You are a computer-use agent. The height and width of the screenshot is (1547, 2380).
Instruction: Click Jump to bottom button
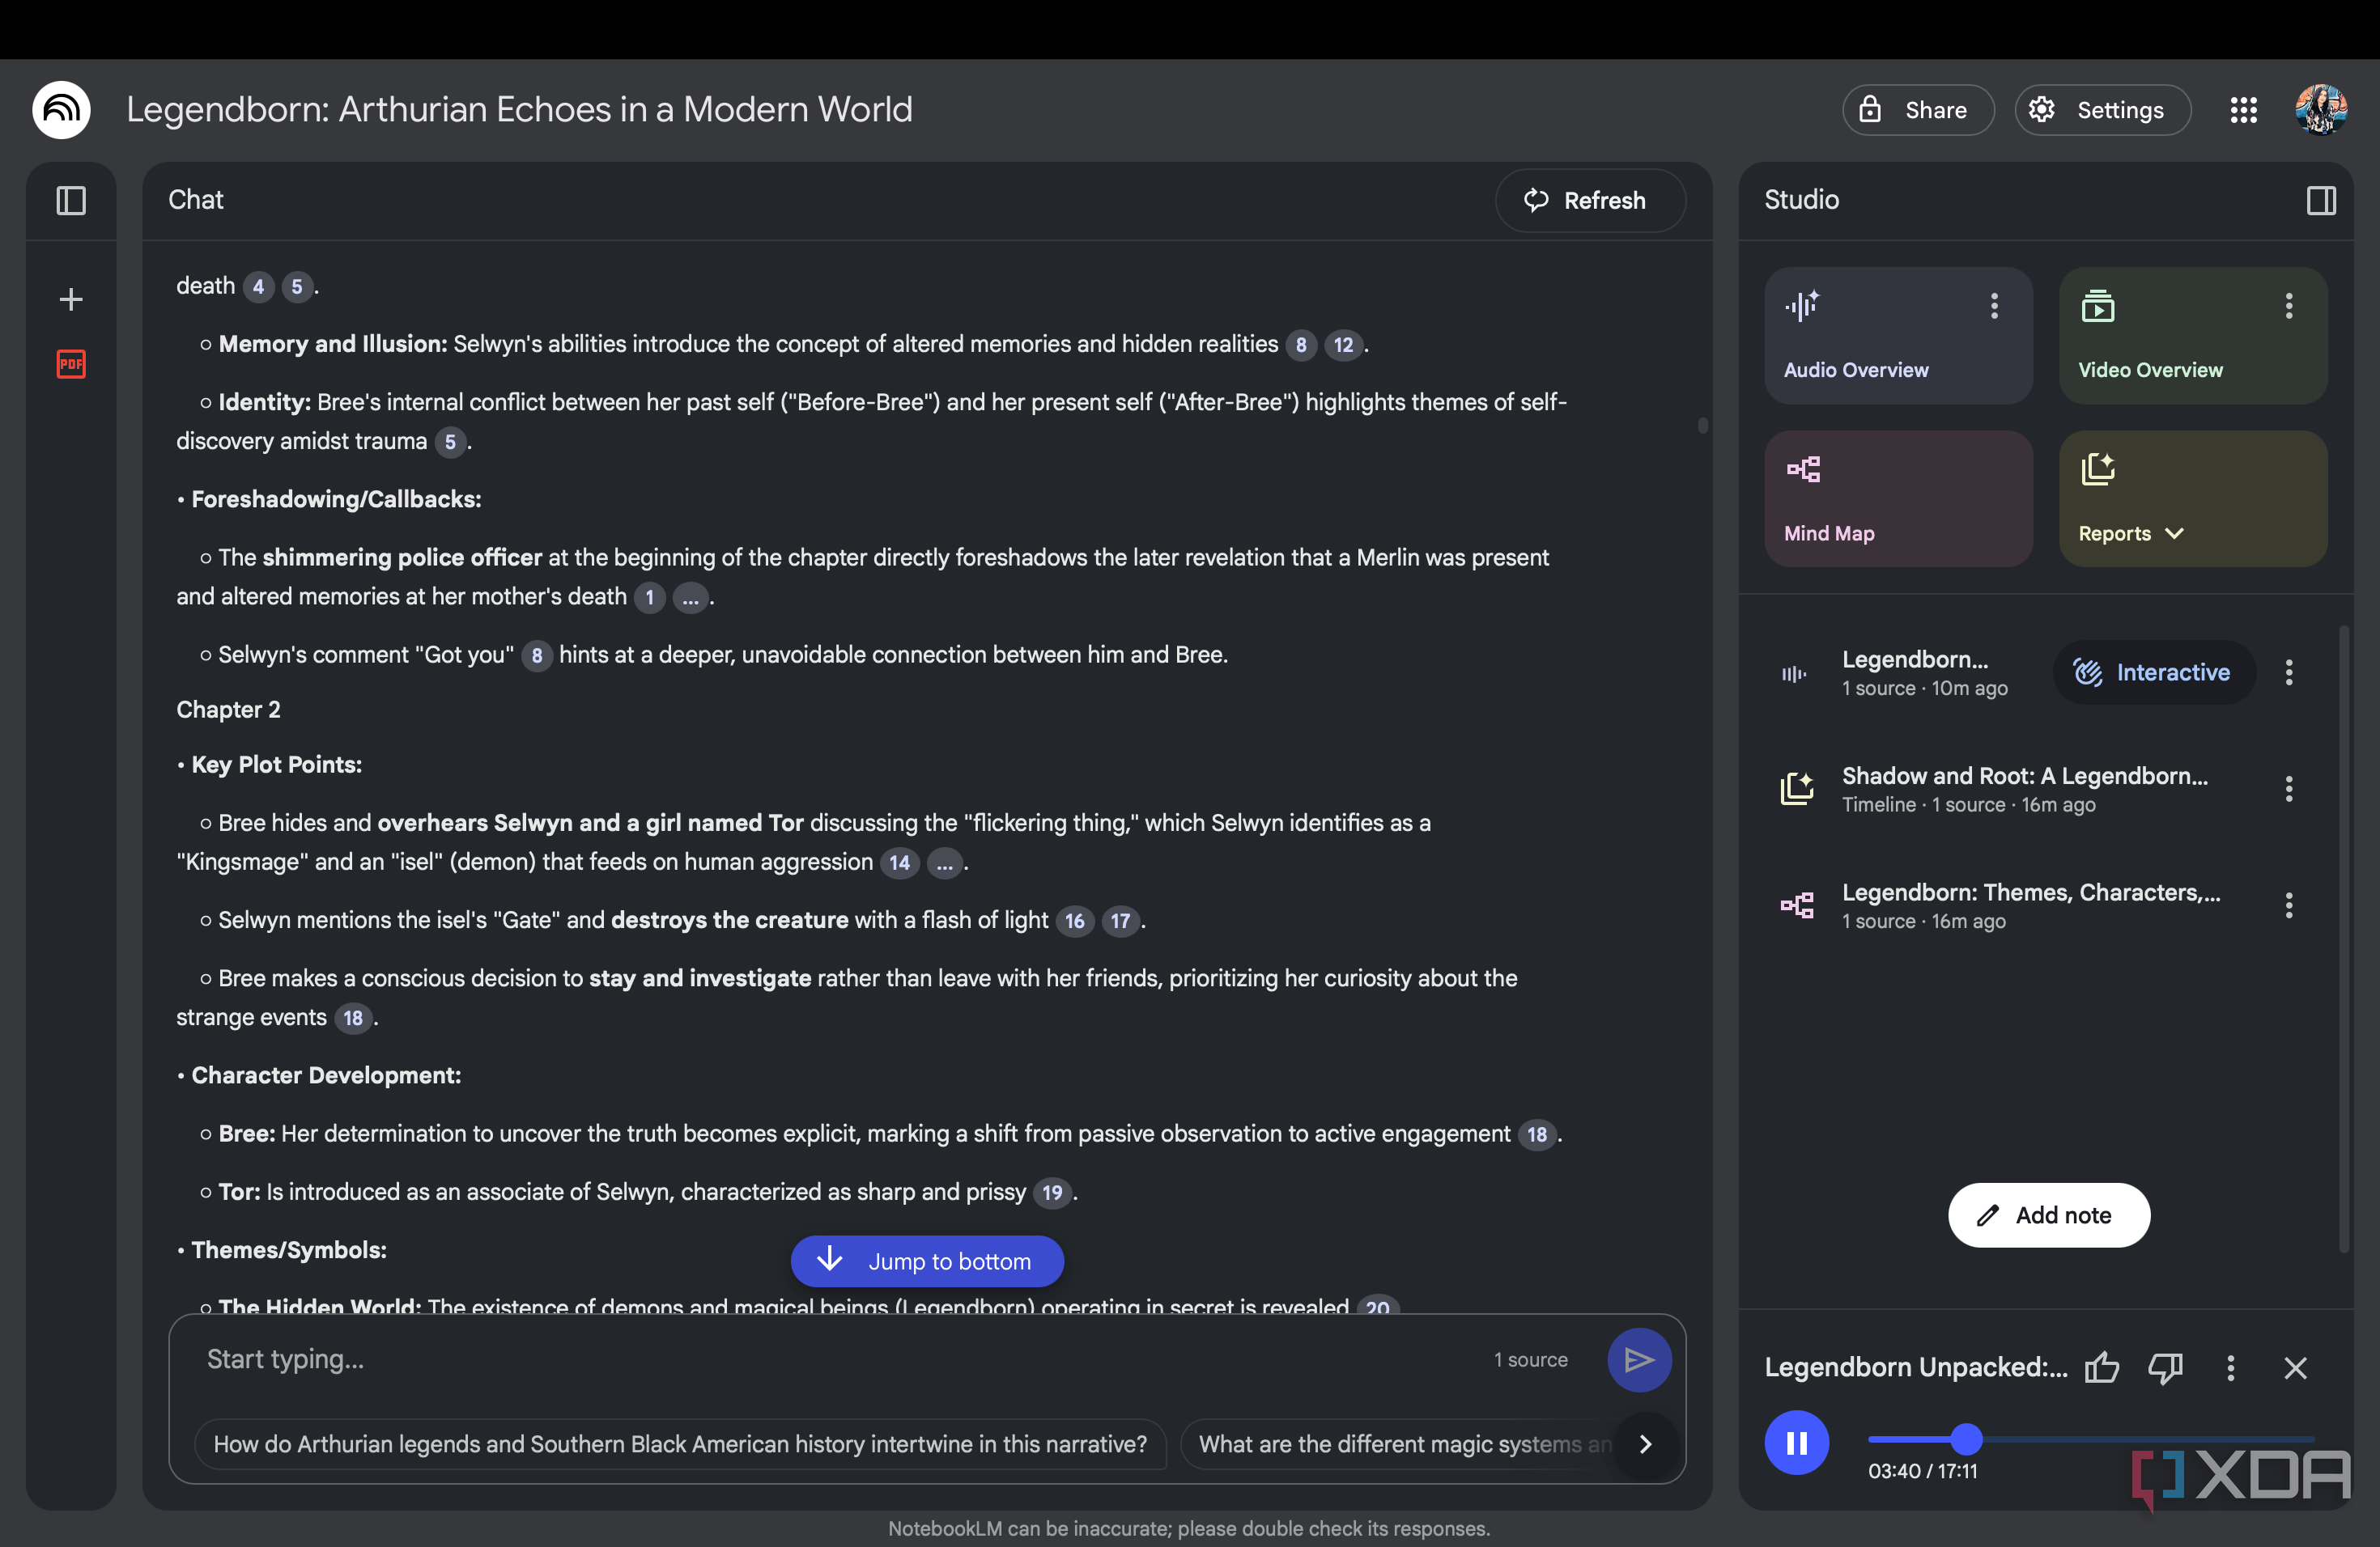coord(927,1261)
